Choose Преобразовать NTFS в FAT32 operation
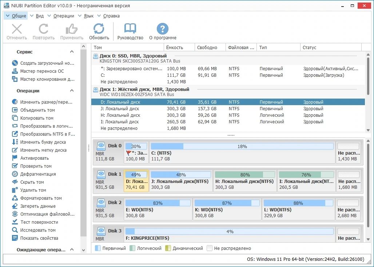 click(43, 134)
